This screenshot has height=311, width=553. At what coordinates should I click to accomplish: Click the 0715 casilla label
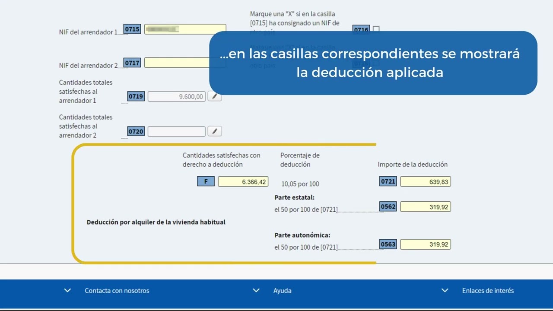pyautogui.click(x=132, y=29)
